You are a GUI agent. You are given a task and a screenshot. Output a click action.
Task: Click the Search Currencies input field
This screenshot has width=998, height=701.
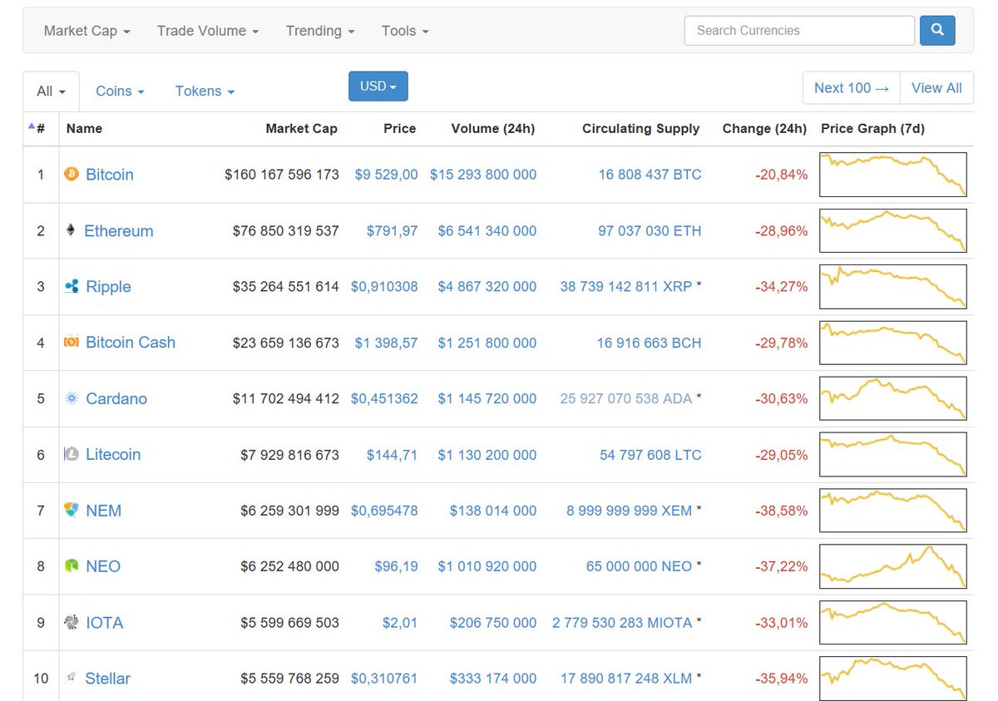799,31
